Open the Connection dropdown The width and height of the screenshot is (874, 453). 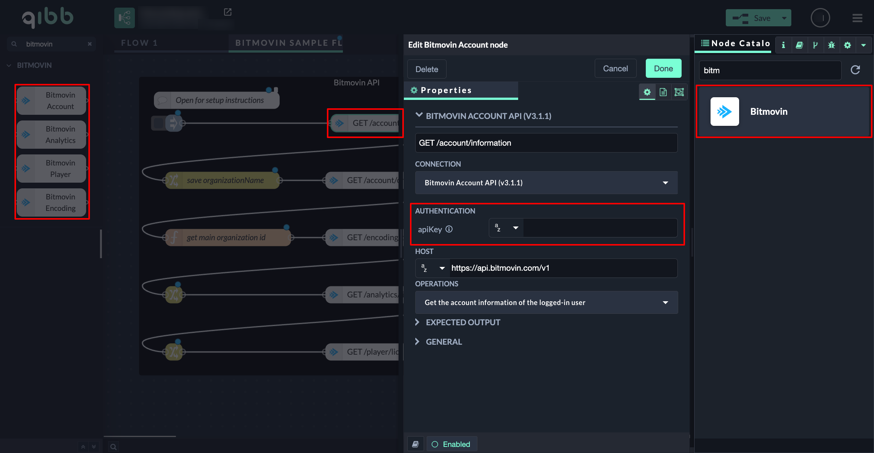coord(546,183)
